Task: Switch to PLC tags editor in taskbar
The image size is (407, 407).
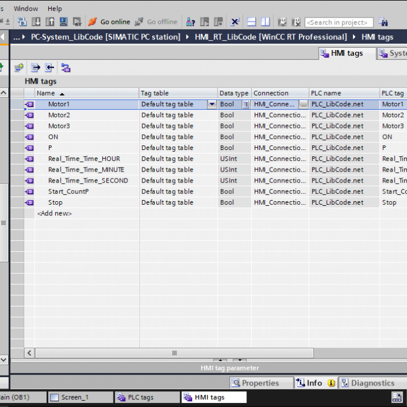Action: (147, 397)
